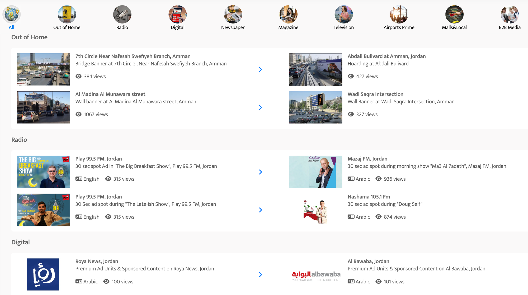Open Abdali Bulivard at Amman, Jordan title

386,56
